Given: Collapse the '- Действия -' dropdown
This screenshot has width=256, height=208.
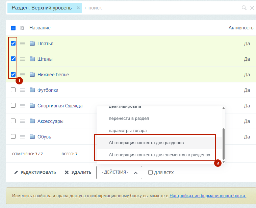Looking at the screenshot, I should click(x=119, y=173).
